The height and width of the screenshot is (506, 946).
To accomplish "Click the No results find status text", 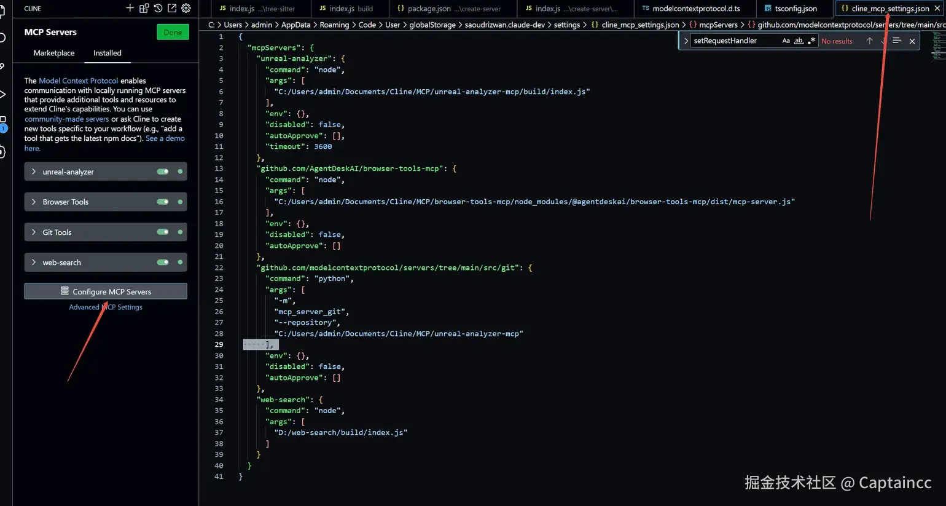I will pyautogui.click(x=837, y=41).
